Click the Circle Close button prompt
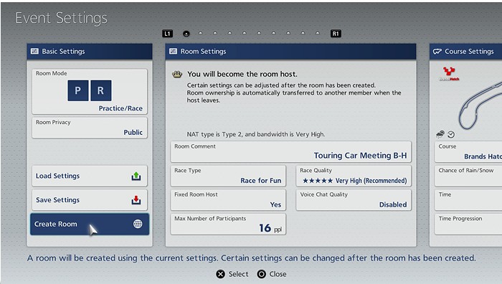The image size is (502, 284). [x=272, y=274]
